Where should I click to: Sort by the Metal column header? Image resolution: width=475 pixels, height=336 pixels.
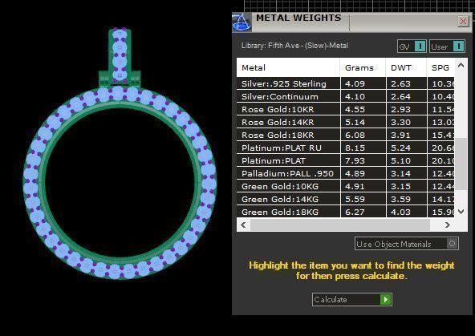(x=288, y=67)
